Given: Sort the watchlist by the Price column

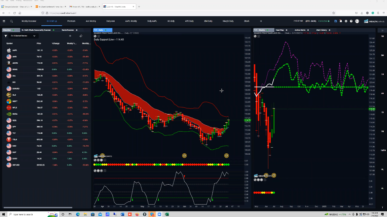Looking at the screenshot, I should pos(39,43).
